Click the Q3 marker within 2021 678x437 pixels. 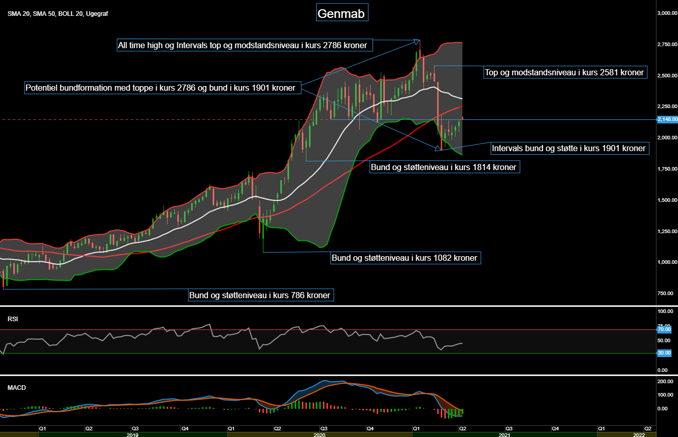click(509, 428)
